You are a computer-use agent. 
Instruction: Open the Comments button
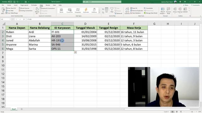click(195, 5)
